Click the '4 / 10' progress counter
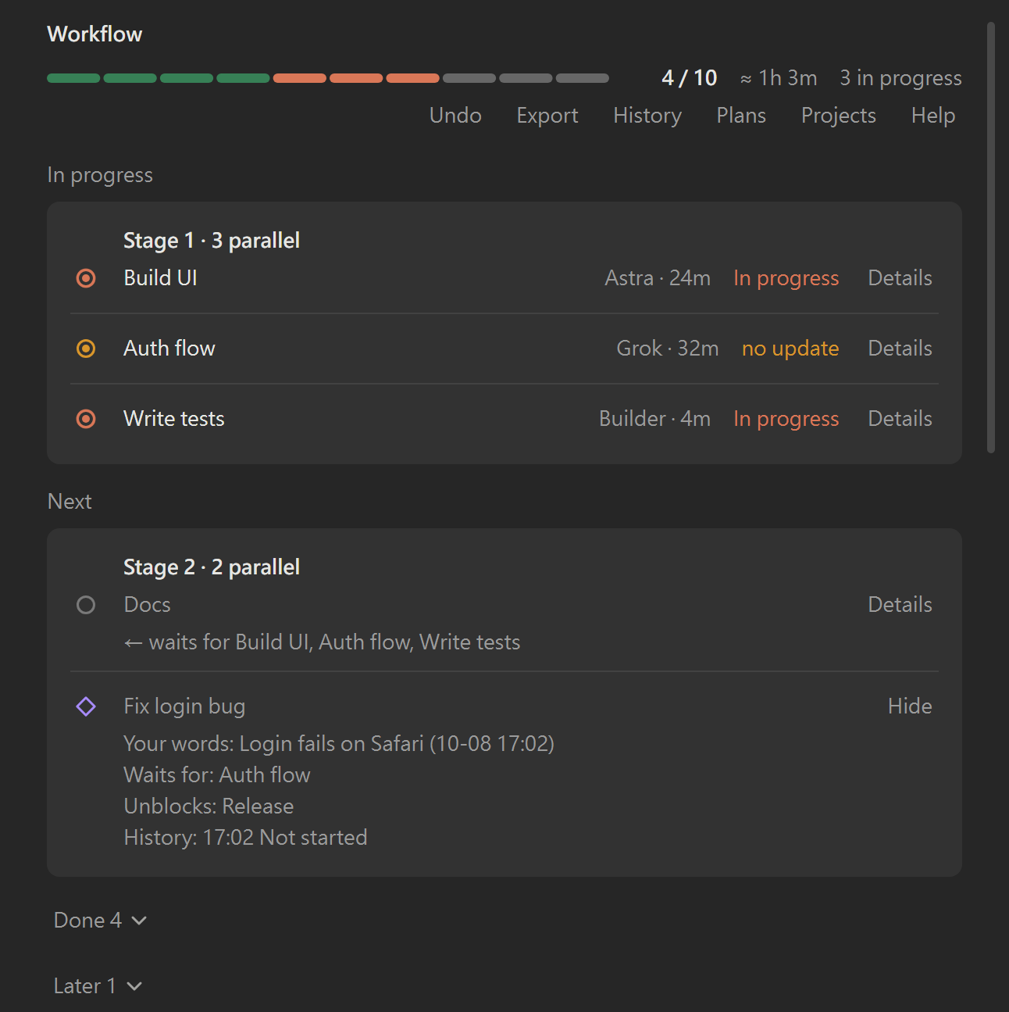The width and height of the screenshot is (1009, 1012). coord(690,78)
